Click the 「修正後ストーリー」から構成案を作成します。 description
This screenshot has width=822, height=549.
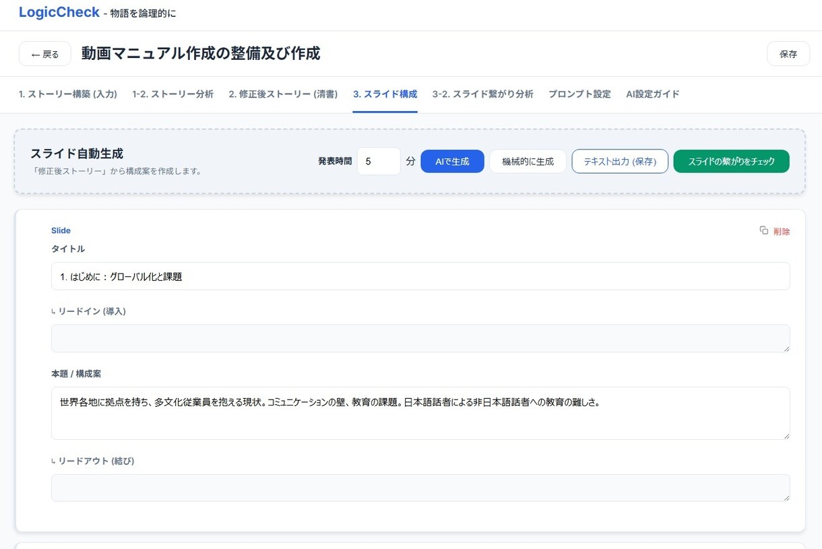point(116,171)
